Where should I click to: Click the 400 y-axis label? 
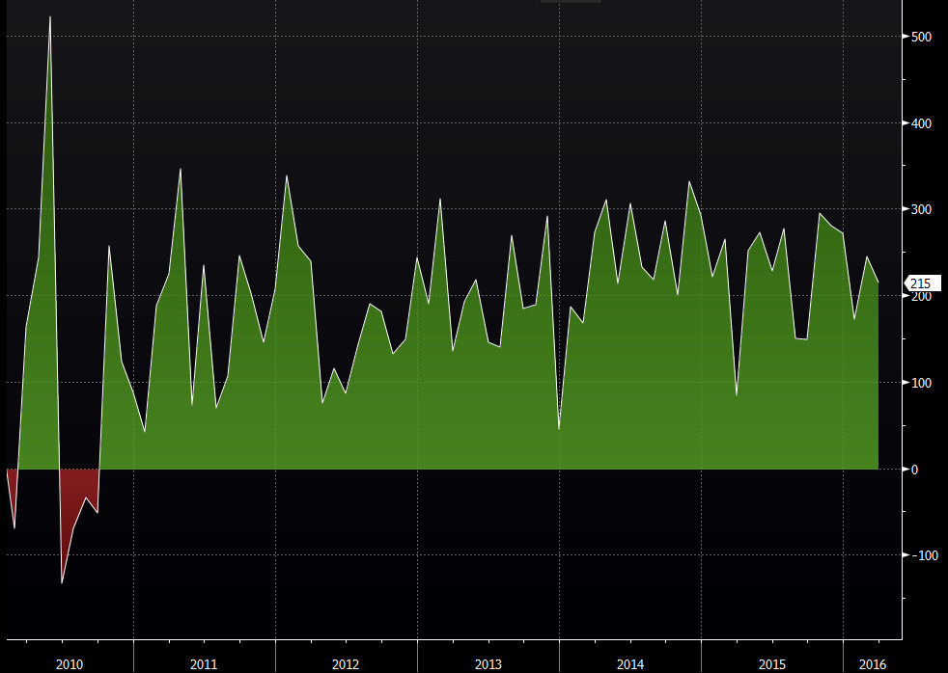pos(921,123)
